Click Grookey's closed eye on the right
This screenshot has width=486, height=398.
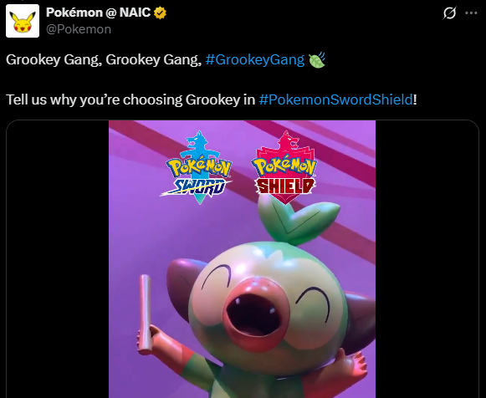pyautogui.click(x=313, y=301)
